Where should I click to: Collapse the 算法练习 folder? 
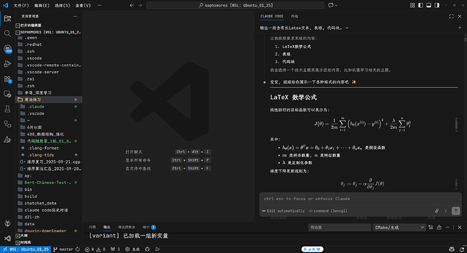(49, 99)
